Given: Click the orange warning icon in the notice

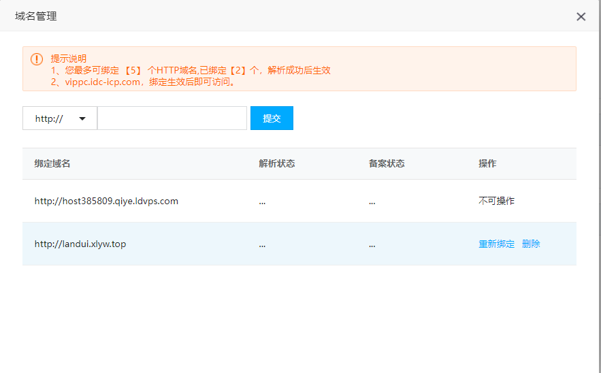Looking at the screenshot, I should tap(37, 59).
